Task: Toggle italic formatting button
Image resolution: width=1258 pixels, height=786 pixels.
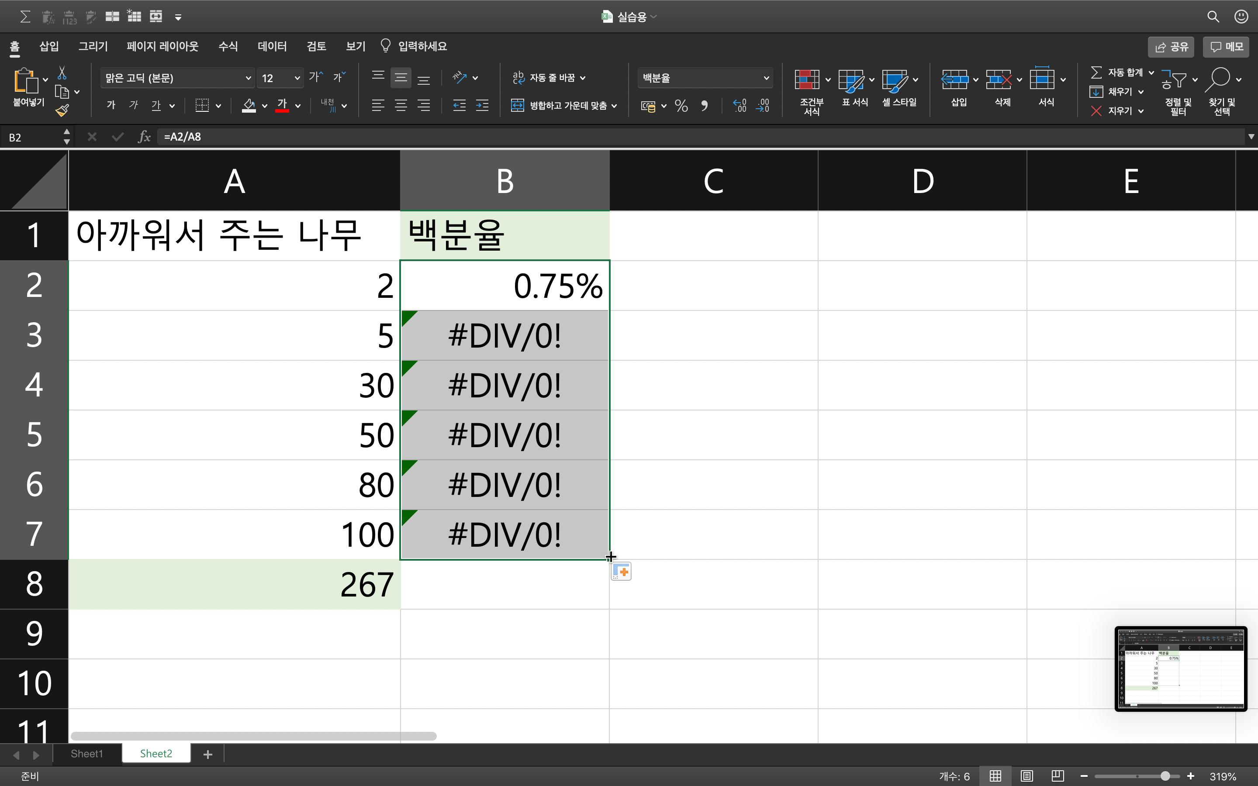Action: (x=134, y=106)
